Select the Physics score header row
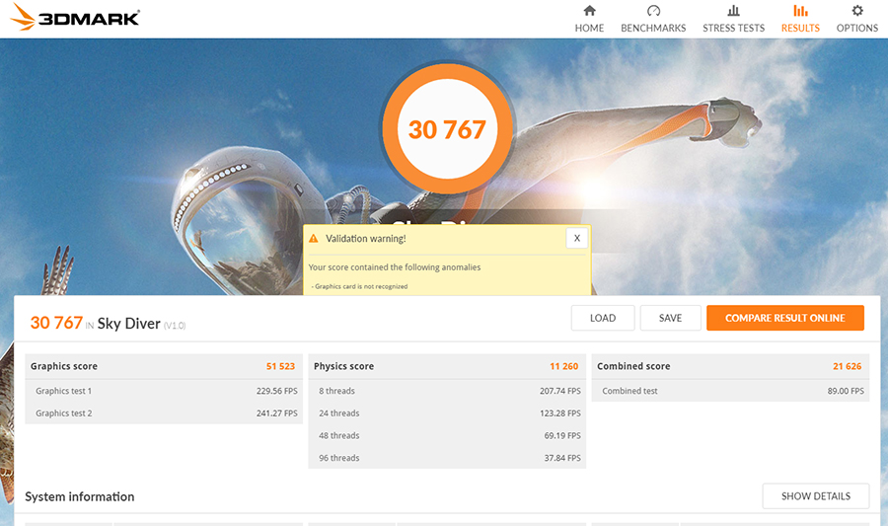The width and height of the screenshot is (888, 526). click(447, 366)
